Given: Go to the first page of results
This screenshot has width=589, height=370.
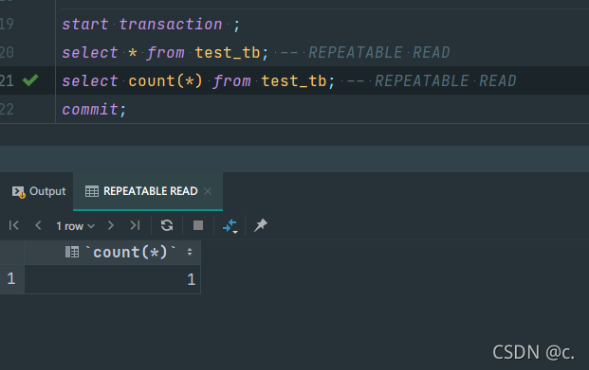Looking at the screenshot, I should coord(13,225).
